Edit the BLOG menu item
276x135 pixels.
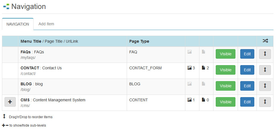pos(247,86)
